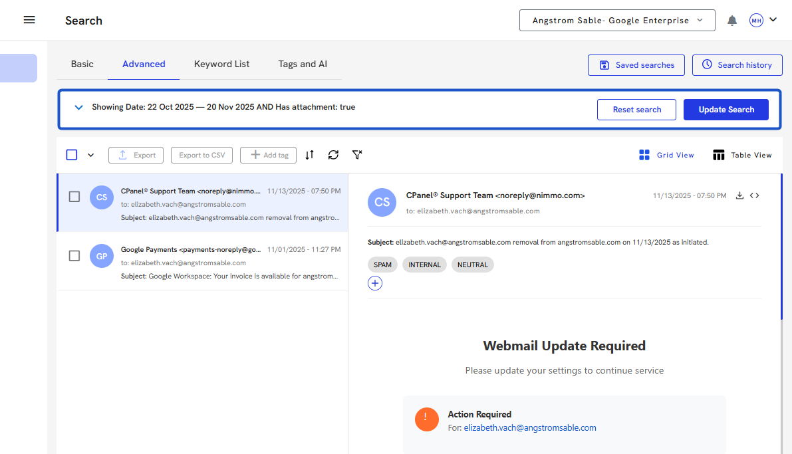792x454 pixels.
Task: Check the CPanel Support Team email checkbox
Action: click(74, 197)
